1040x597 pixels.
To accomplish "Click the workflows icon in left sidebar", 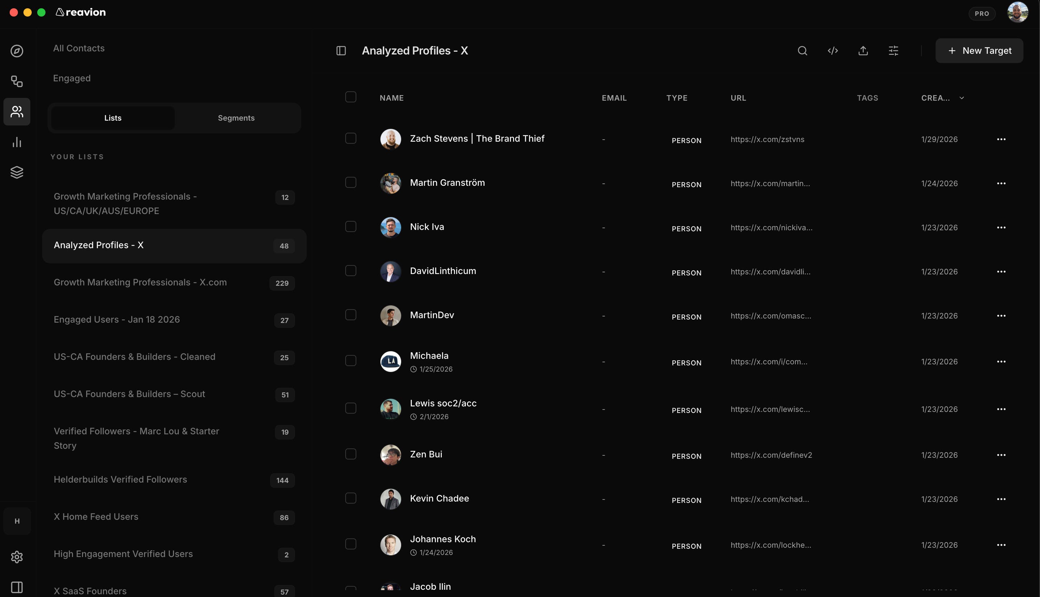I will (17, 81).
